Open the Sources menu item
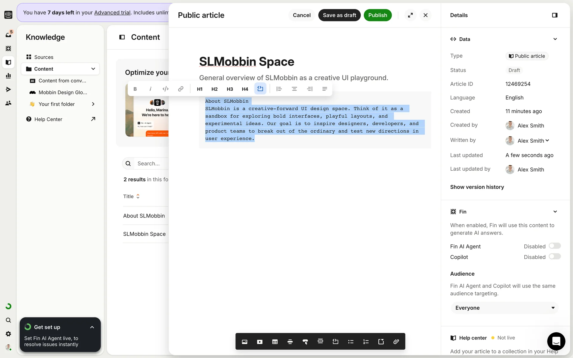573x358 pixels. 44,57
